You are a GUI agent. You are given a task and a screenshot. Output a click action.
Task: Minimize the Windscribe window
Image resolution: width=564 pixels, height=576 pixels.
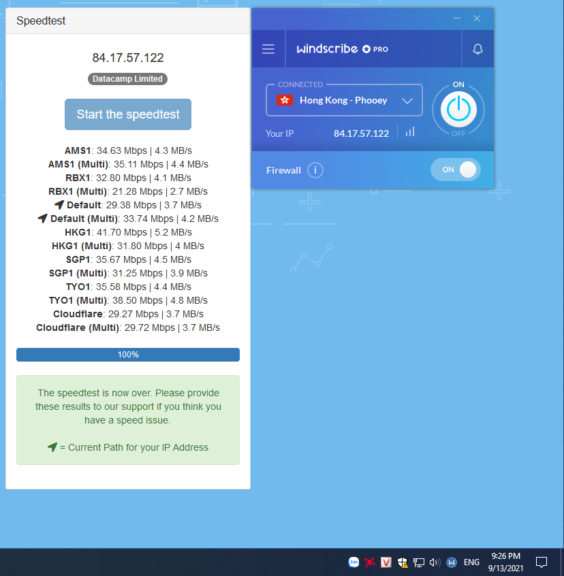point(456,18)
